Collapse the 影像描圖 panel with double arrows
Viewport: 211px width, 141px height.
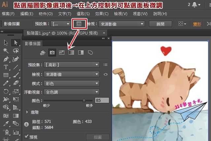pos(103,38)
